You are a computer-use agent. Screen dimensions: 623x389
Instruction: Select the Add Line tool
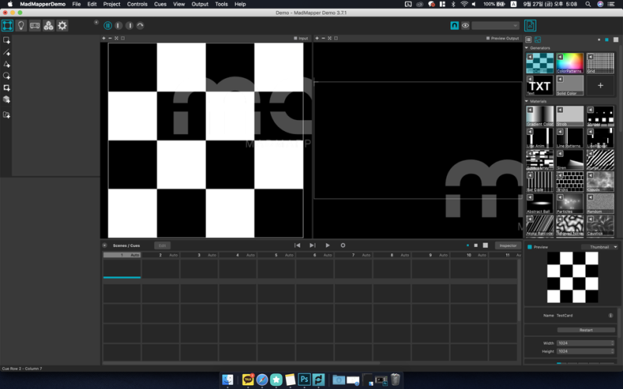coord(7,52)
